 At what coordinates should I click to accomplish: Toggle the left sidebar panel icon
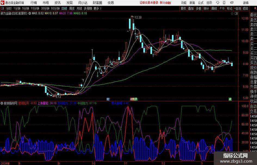(x=2, y=8)
